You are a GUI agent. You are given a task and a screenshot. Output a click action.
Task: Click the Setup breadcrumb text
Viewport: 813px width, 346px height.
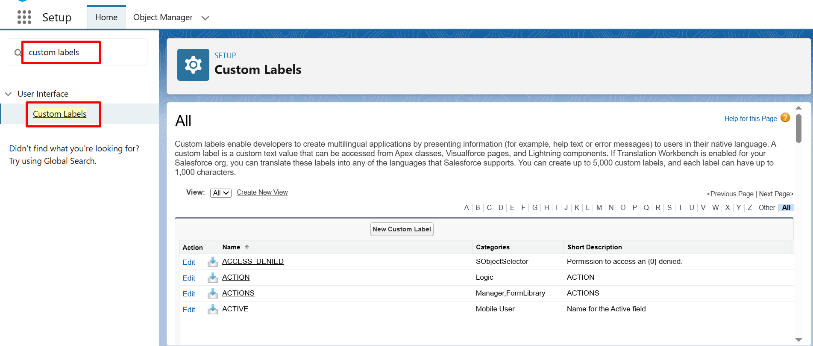[225, 56]
